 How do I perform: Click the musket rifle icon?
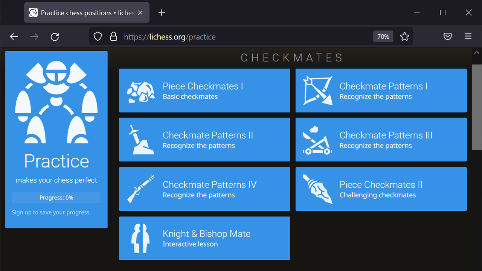tap(141, 189)
